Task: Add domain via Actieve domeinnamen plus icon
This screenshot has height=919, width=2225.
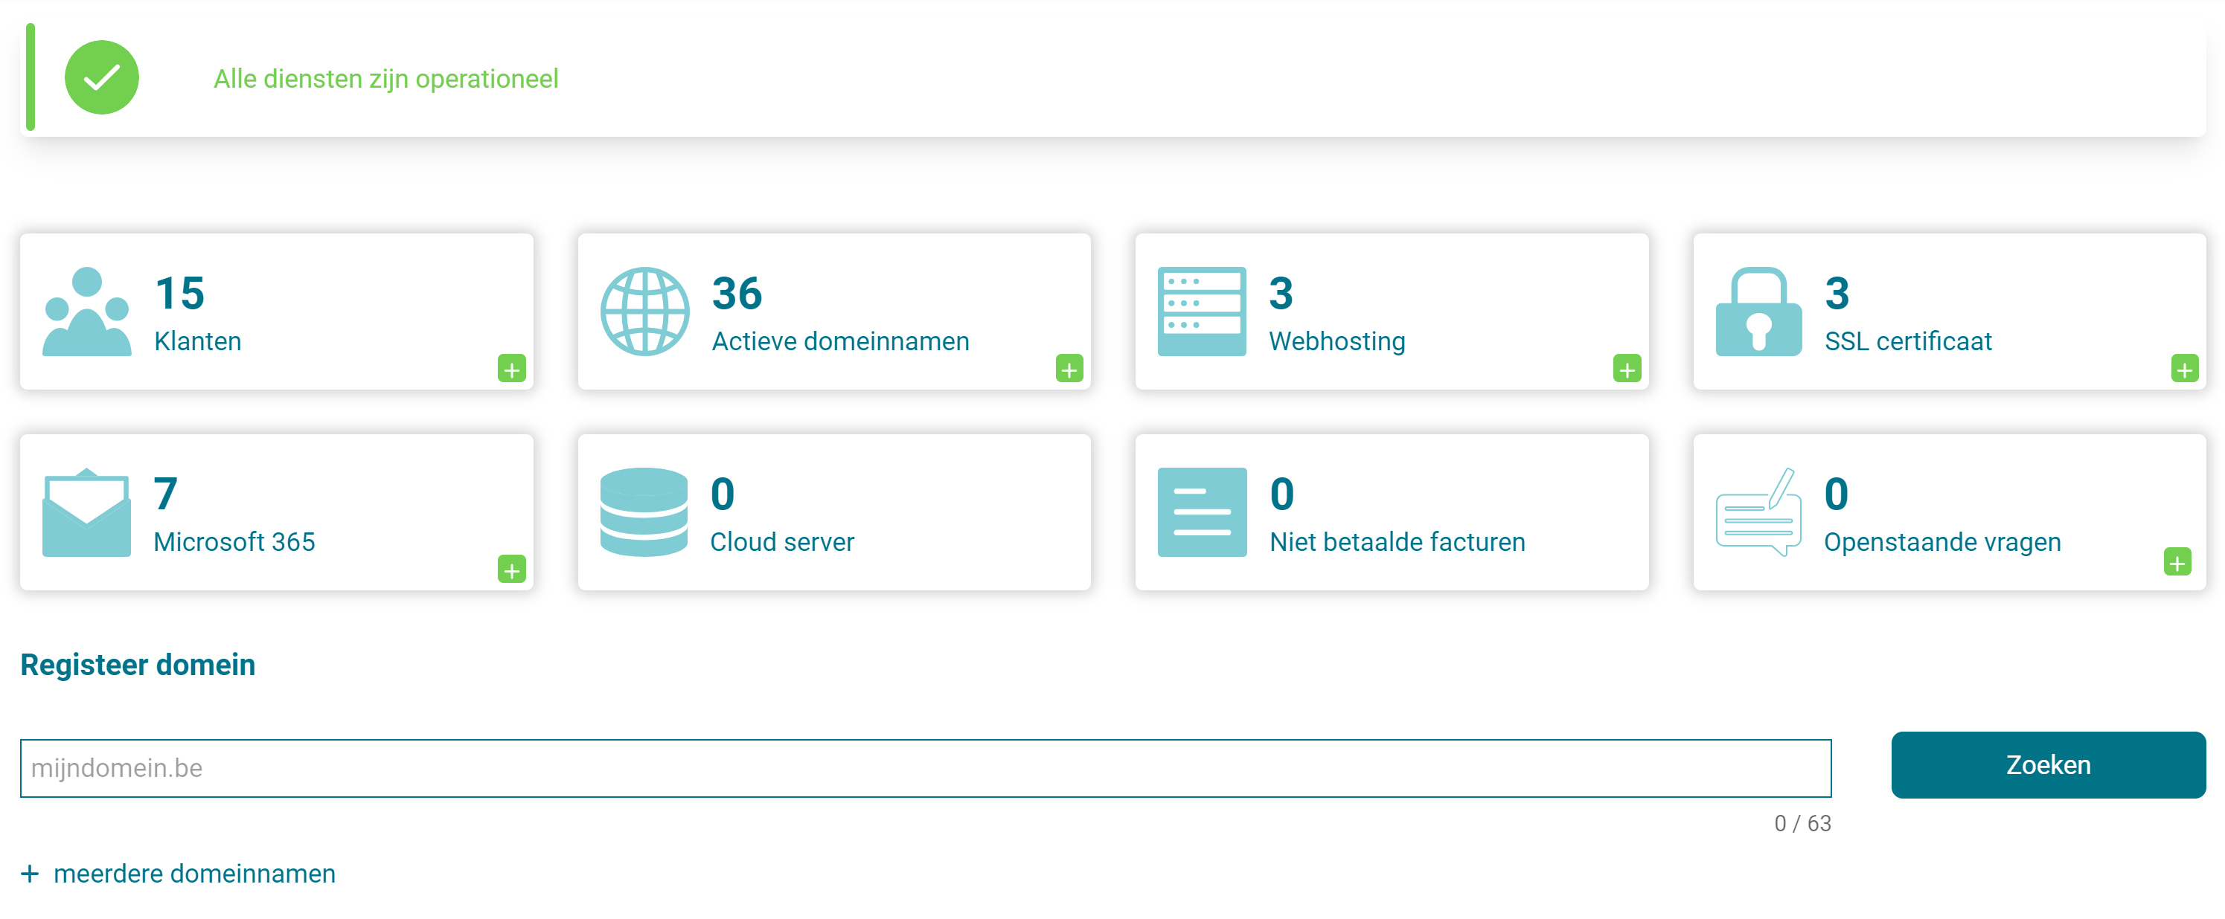Action: (x=1069, y=370)
